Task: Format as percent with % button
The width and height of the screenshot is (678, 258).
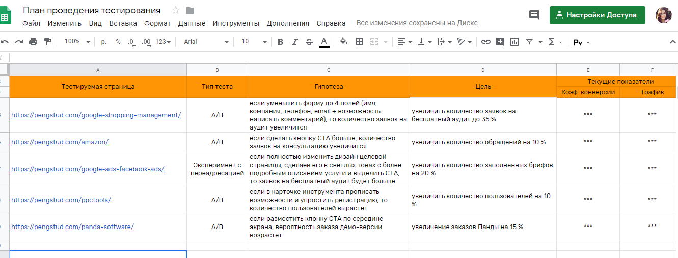Action: point(118,42)
